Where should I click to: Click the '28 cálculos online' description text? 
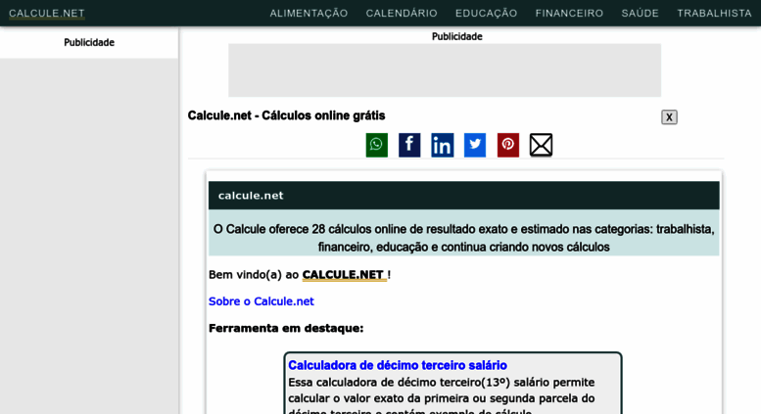pyautogui.click(x=463, y=238)
